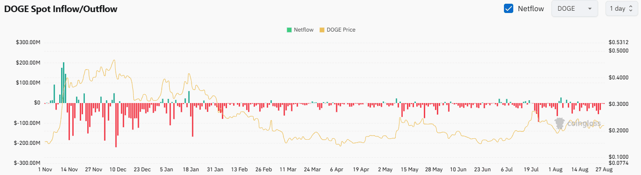Click the green Netflow legend swatch
The image size is (641, 175).
pos(289,30)
